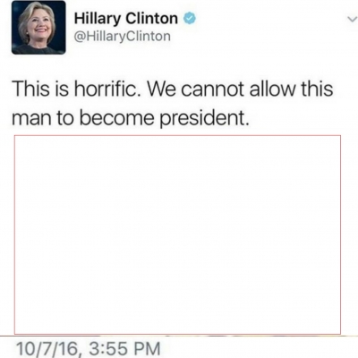The width and height of the screenshot is (358, 358).
Task: Click the "@" symbol in the handle
Action: click(x=79, y=37)
